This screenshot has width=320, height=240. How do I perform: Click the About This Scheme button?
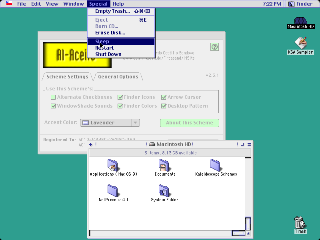pos(190,123)
